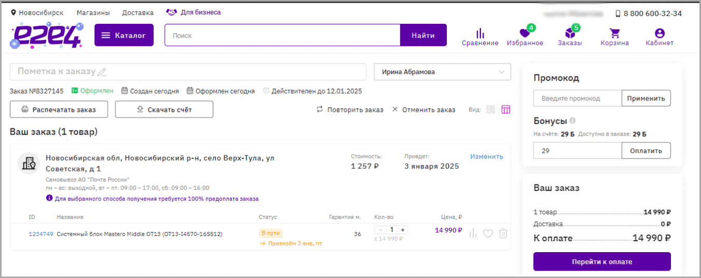The image size is (701, 278).
Task: Click warranty value 36
Action: pyautogui.click(x=357, y=234)
